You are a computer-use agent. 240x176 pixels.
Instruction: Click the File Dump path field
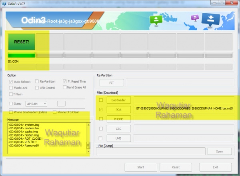151,151
